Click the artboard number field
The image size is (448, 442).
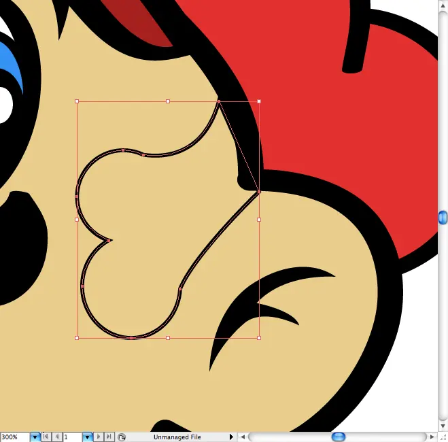pos(72,437)
